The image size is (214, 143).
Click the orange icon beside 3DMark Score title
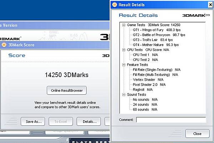[x=4, y=45]
